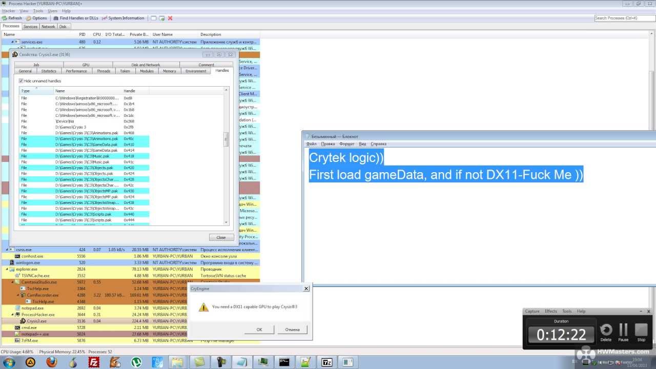Open the Effects menu in Camtasia recorder

point(551,311)
